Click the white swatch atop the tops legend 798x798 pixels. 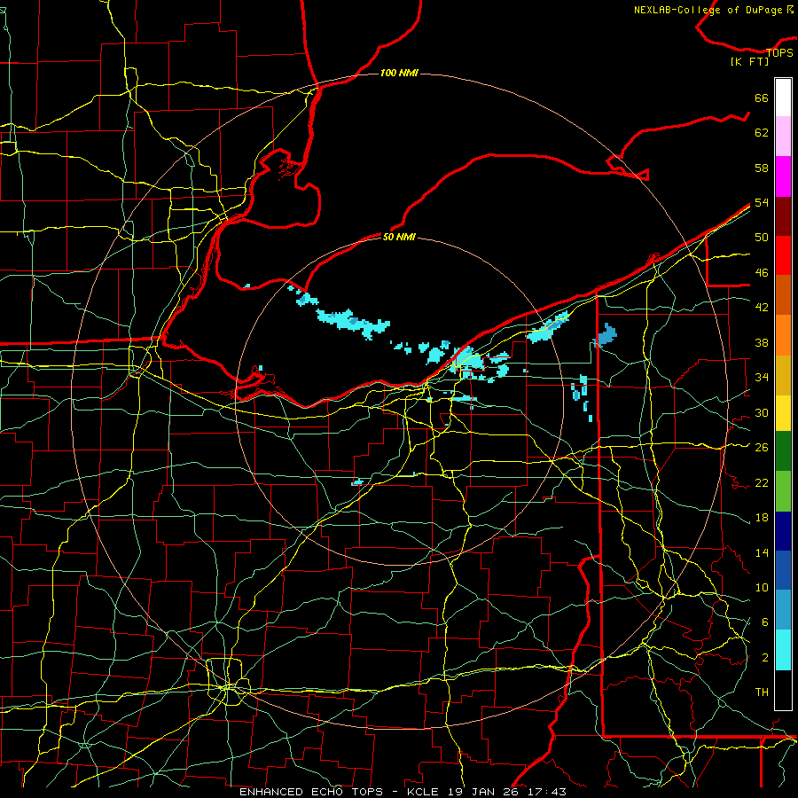pyautogui.click(x=783, y=98)
